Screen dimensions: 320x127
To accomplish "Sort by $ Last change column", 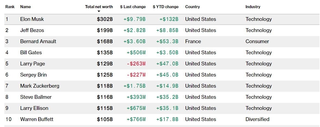I will coord(133,7).
